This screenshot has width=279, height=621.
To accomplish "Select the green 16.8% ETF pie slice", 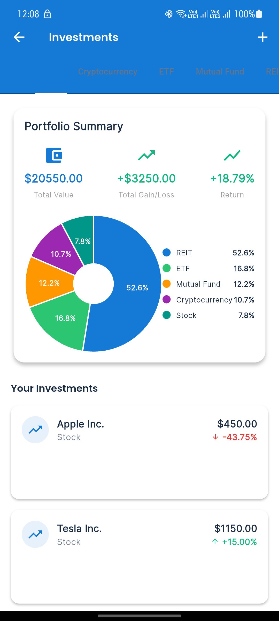I will click(x=65, y=321).
